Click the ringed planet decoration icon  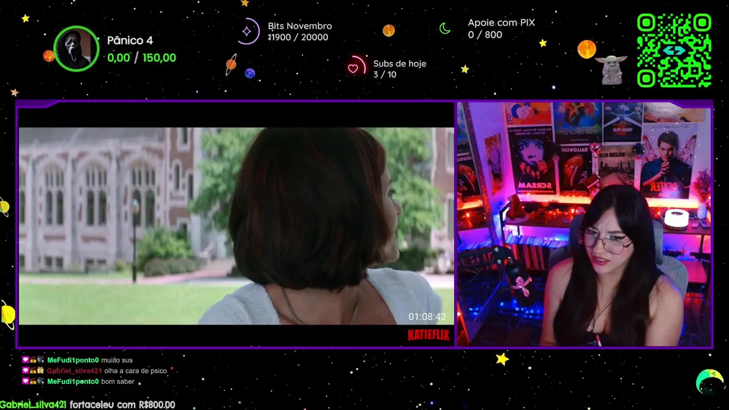point(231,64)
